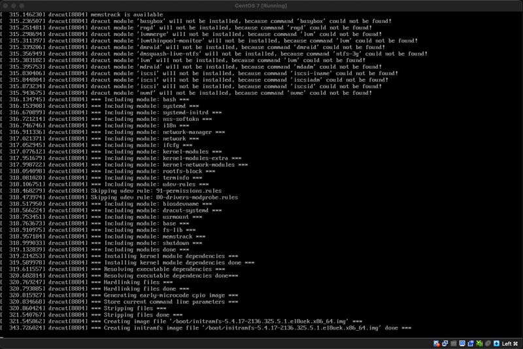Image resolution: width=523 pixels, height=349 pixels.
Task: Click 'Skipping udev rule: 80-drivers-modprobe.rules' line
Action: pyautogui.click(x=119, y=197)
